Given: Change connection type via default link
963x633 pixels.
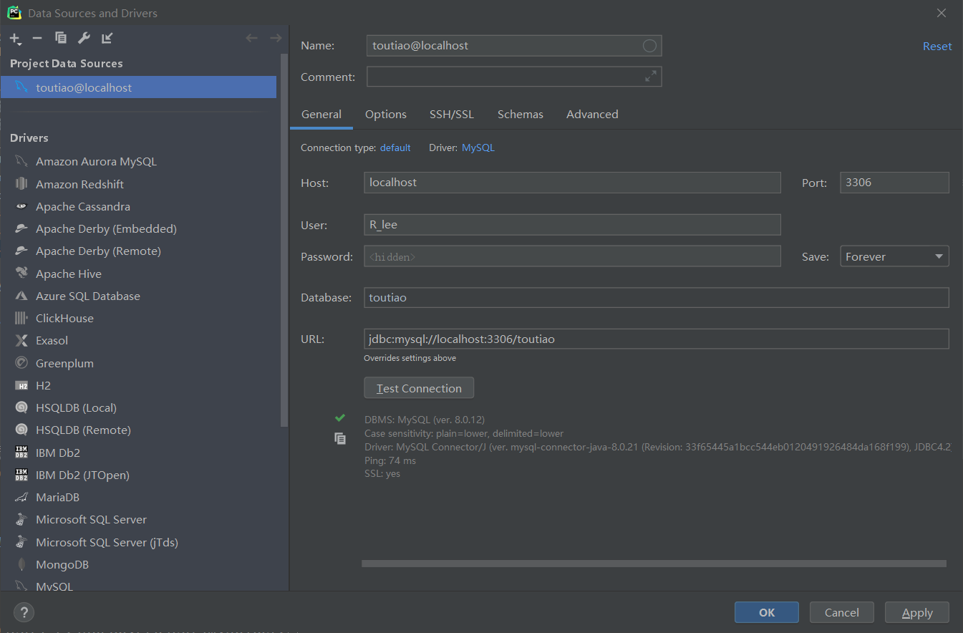Looking at the screenshot, I should 395,148.
